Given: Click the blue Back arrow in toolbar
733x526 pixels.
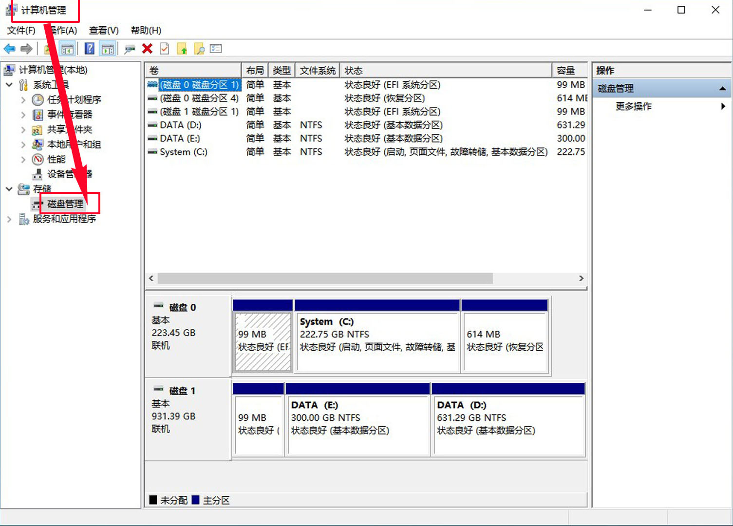Looking at the screenshot, I should click(x=9, y=49).
